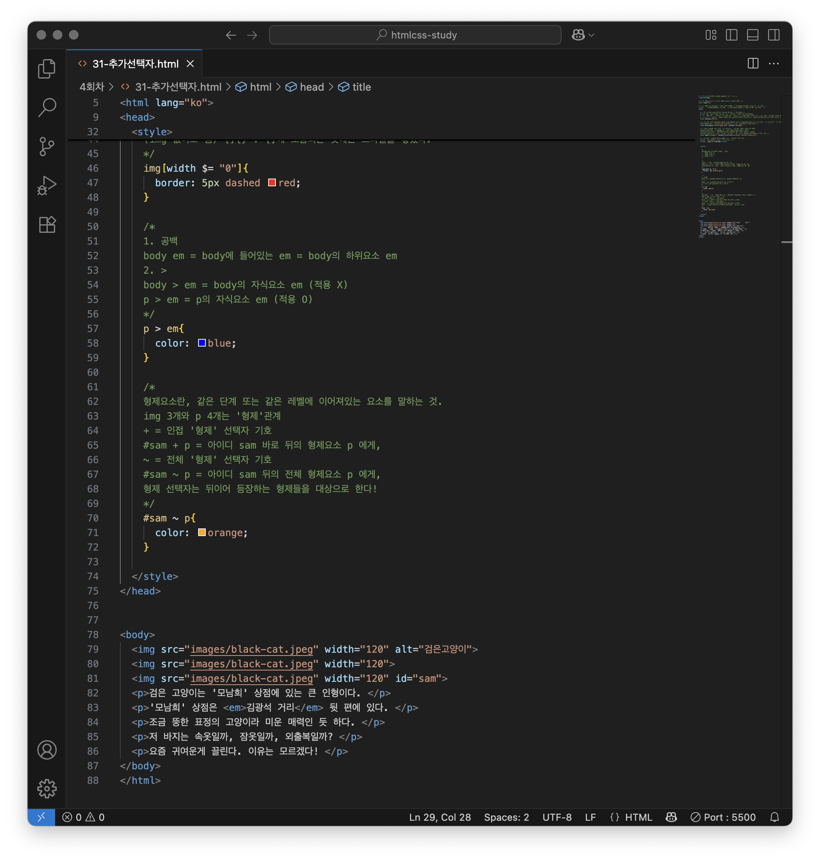
Task: Open the Source Control view
Action: tap(47, 146)
